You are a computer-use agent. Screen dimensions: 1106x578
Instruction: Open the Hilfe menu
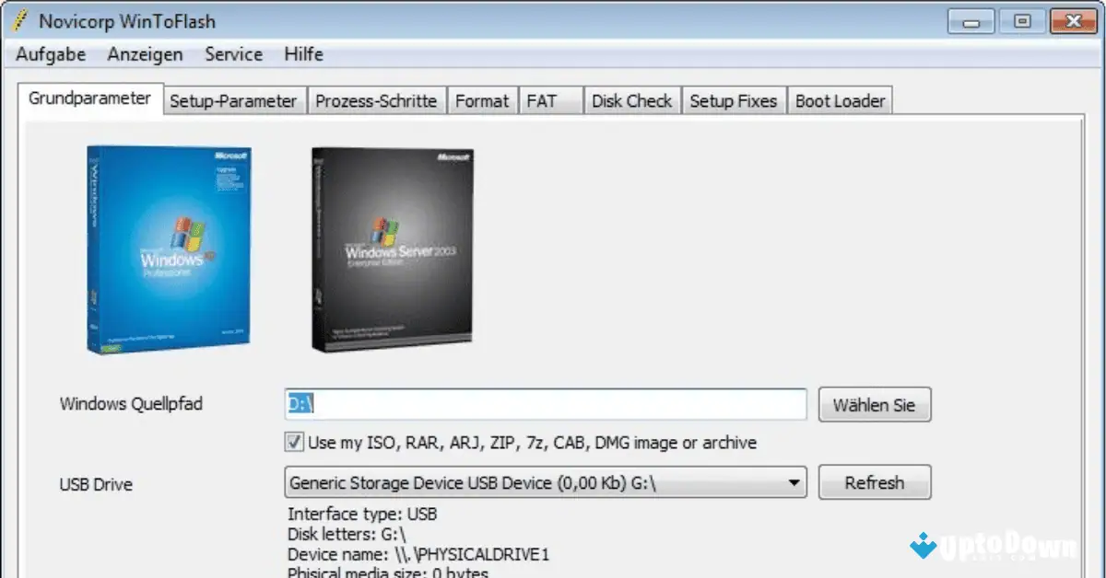point(303,54)
